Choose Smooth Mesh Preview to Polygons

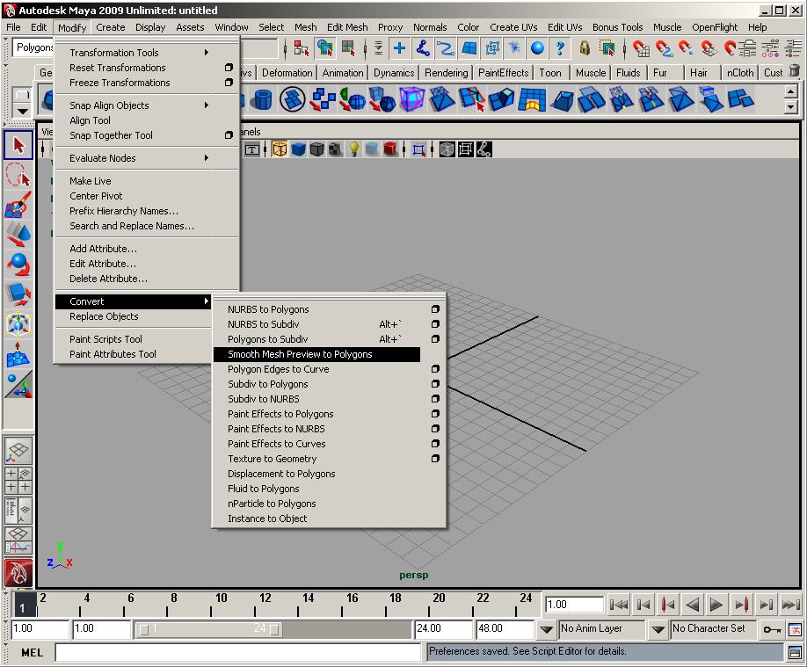pos(316,354)
